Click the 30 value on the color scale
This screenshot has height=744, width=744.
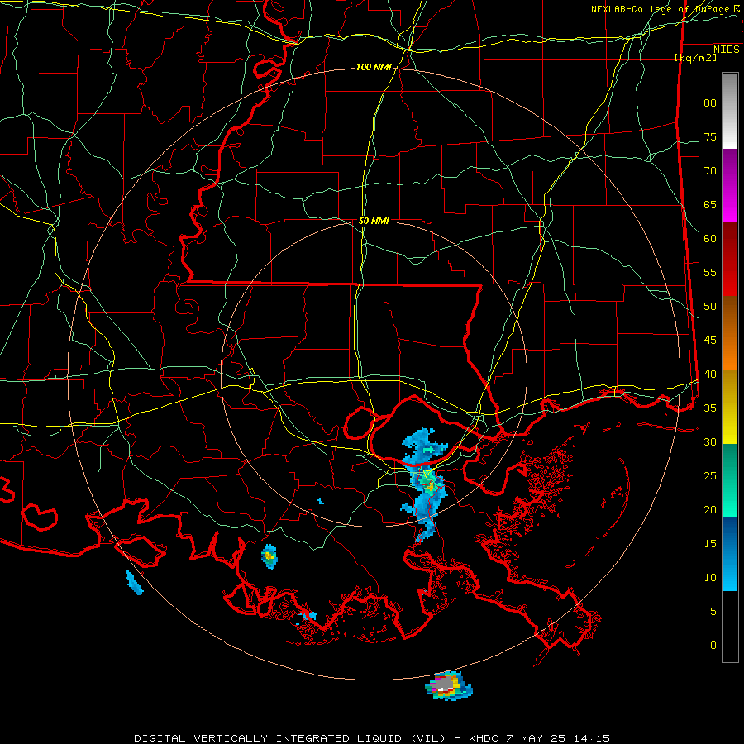pyautogui.click(x=710, y=442)
